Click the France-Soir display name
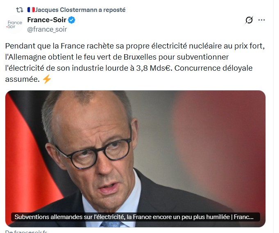279x233 pixels. pos(47,20)
